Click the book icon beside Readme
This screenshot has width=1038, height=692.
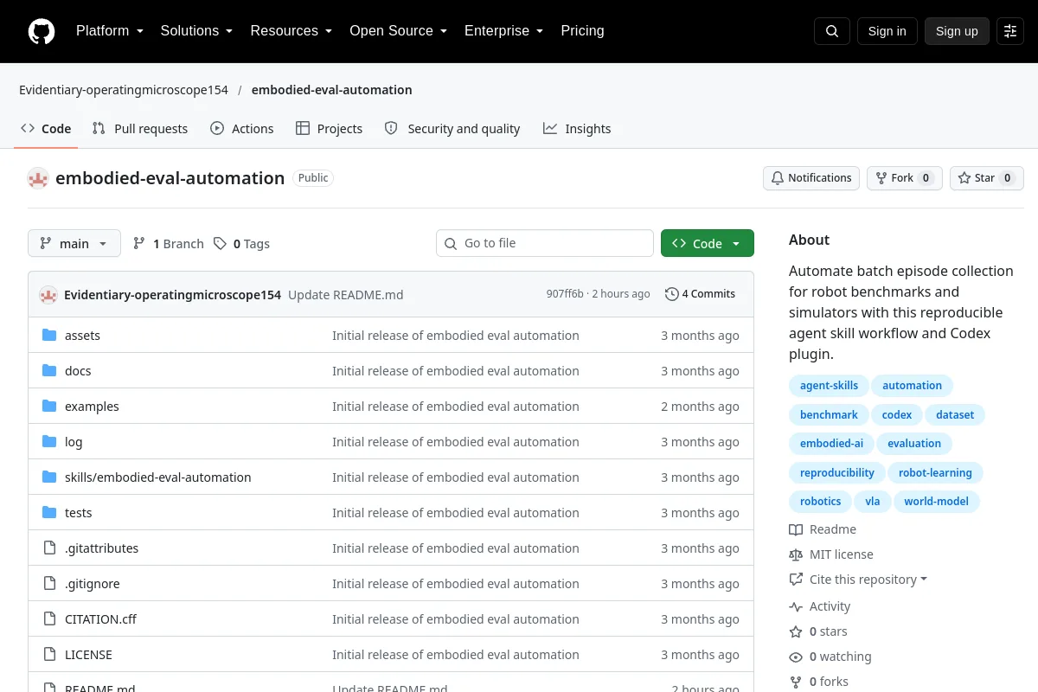click(796, 529)
